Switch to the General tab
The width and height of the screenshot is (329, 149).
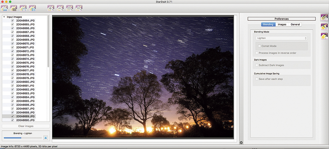tap(295, 24)
